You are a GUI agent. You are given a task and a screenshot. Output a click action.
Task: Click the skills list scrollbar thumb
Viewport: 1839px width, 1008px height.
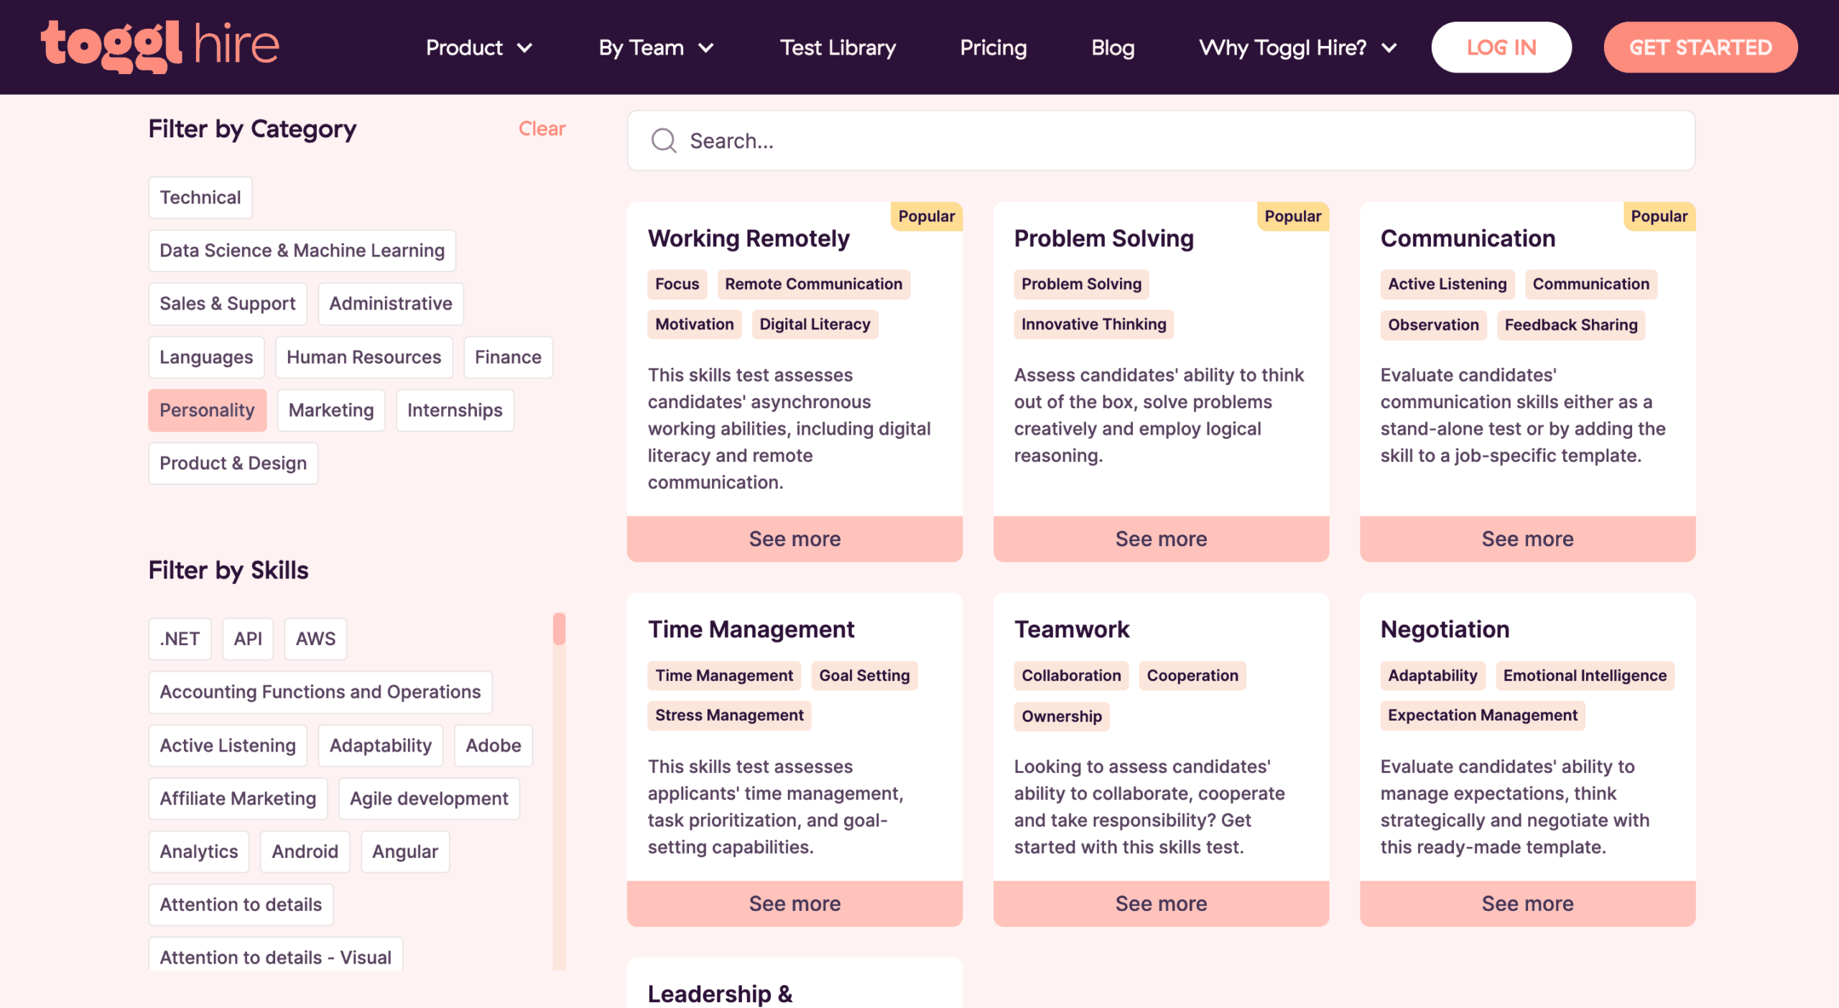click(x=559, y=629)
